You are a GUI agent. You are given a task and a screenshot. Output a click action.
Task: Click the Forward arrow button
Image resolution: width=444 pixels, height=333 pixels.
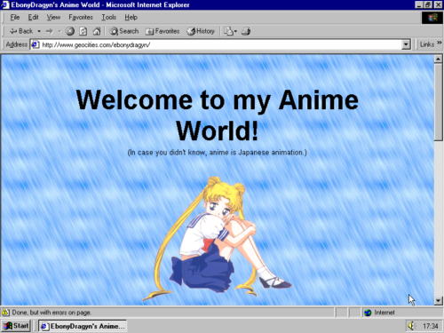tap(50, 31)
